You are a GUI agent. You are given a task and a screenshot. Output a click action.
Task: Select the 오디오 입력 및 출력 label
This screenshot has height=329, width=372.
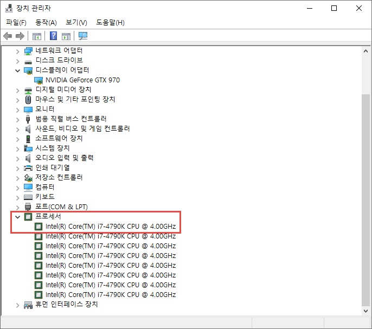click(65, 158)
